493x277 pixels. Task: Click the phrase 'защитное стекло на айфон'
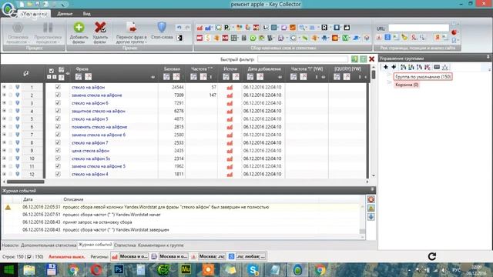click(x=99, y=111)
